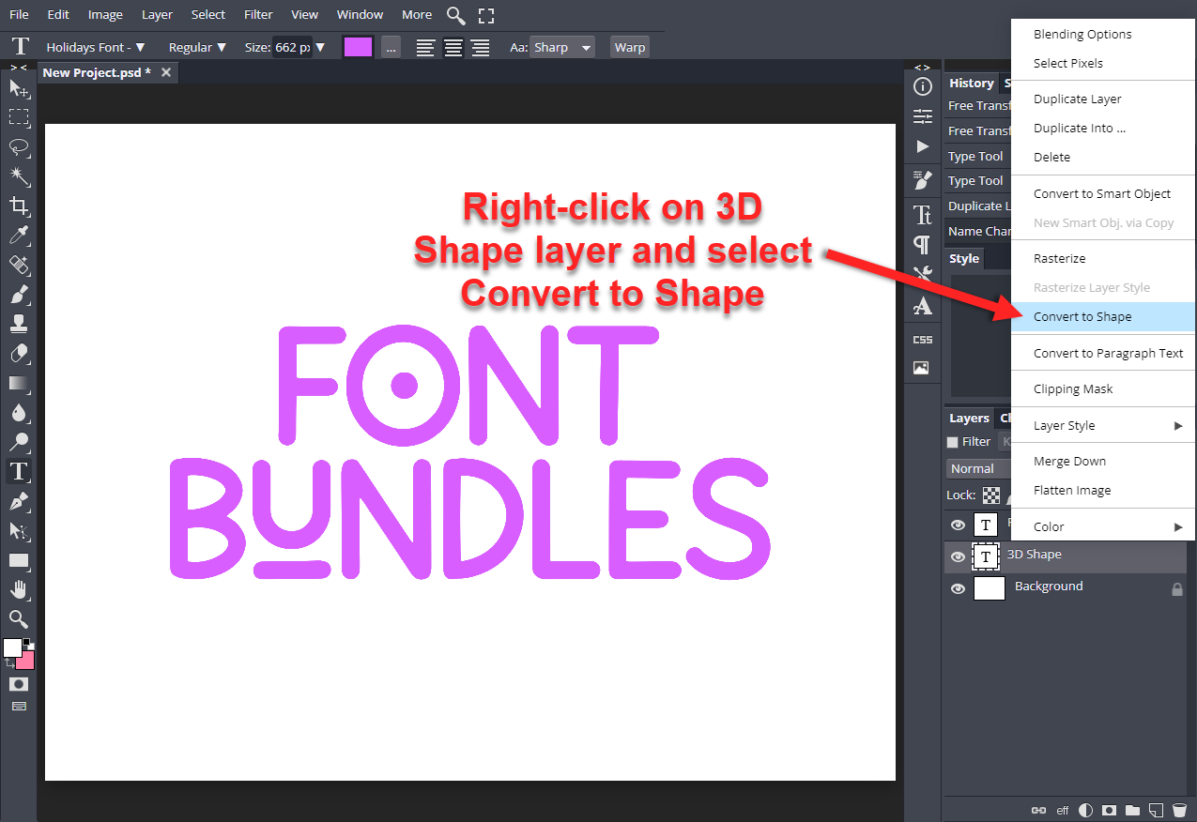
Task: Add raster mask to layer
Action: pos(1109,809)
